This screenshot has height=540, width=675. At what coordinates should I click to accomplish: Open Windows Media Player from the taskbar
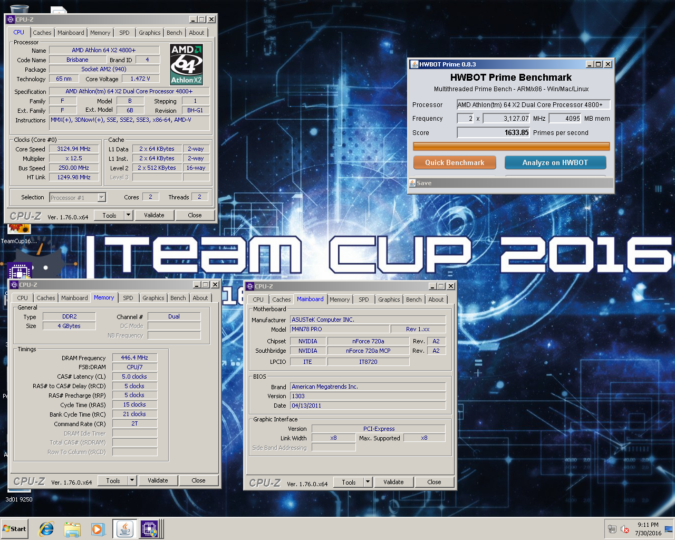point(98,529)
